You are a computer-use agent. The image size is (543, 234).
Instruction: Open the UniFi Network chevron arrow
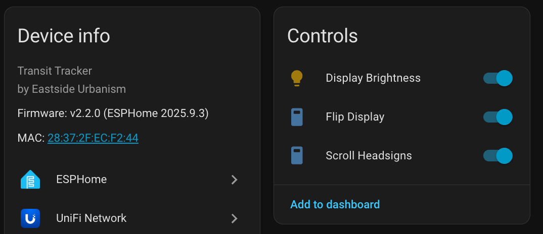(x=234, y=218)
